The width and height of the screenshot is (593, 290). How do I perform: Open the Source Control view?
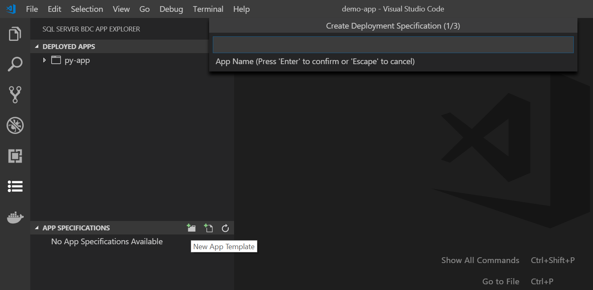coord(15,95)
